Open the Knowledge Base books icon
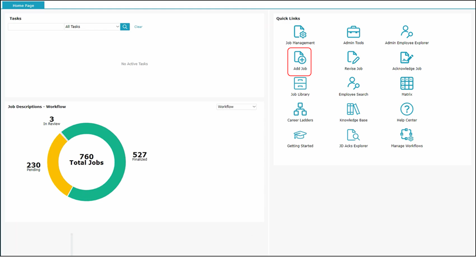Viewport: 476px width, 257px height. tap(353, 109)
